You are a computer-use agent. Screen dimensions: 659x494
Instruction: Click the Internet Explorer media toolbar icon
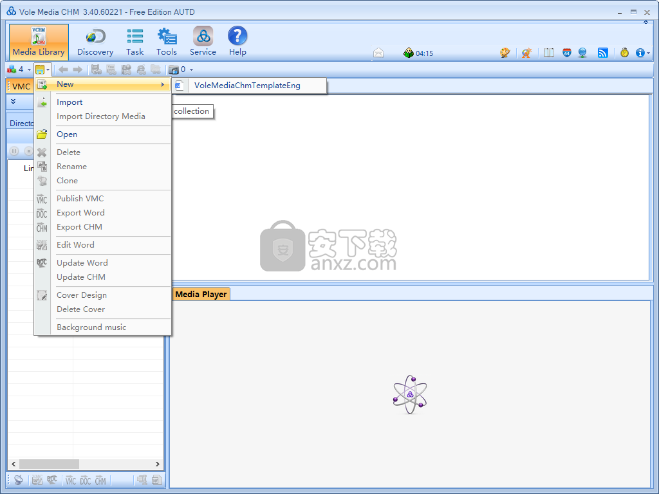pyautogui.click(x=141, y=69)
